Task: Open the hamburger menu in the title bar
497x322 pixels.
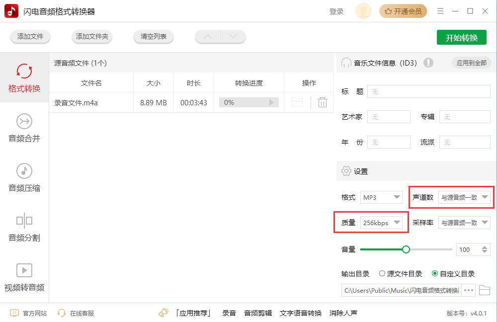Action: tap(440, 10)
